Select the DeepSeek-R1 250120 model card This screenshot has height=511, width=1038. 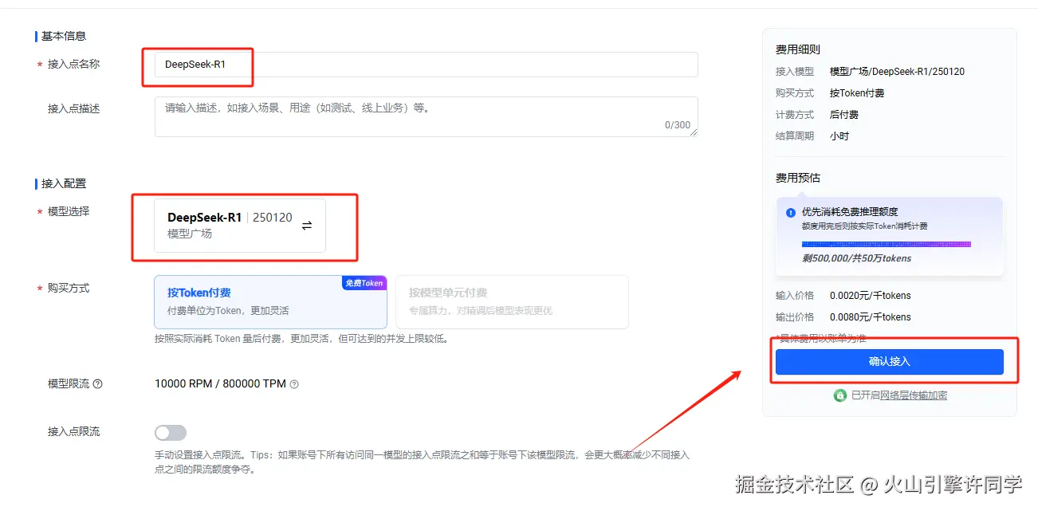pyautogui.click(x=240, y=226)
